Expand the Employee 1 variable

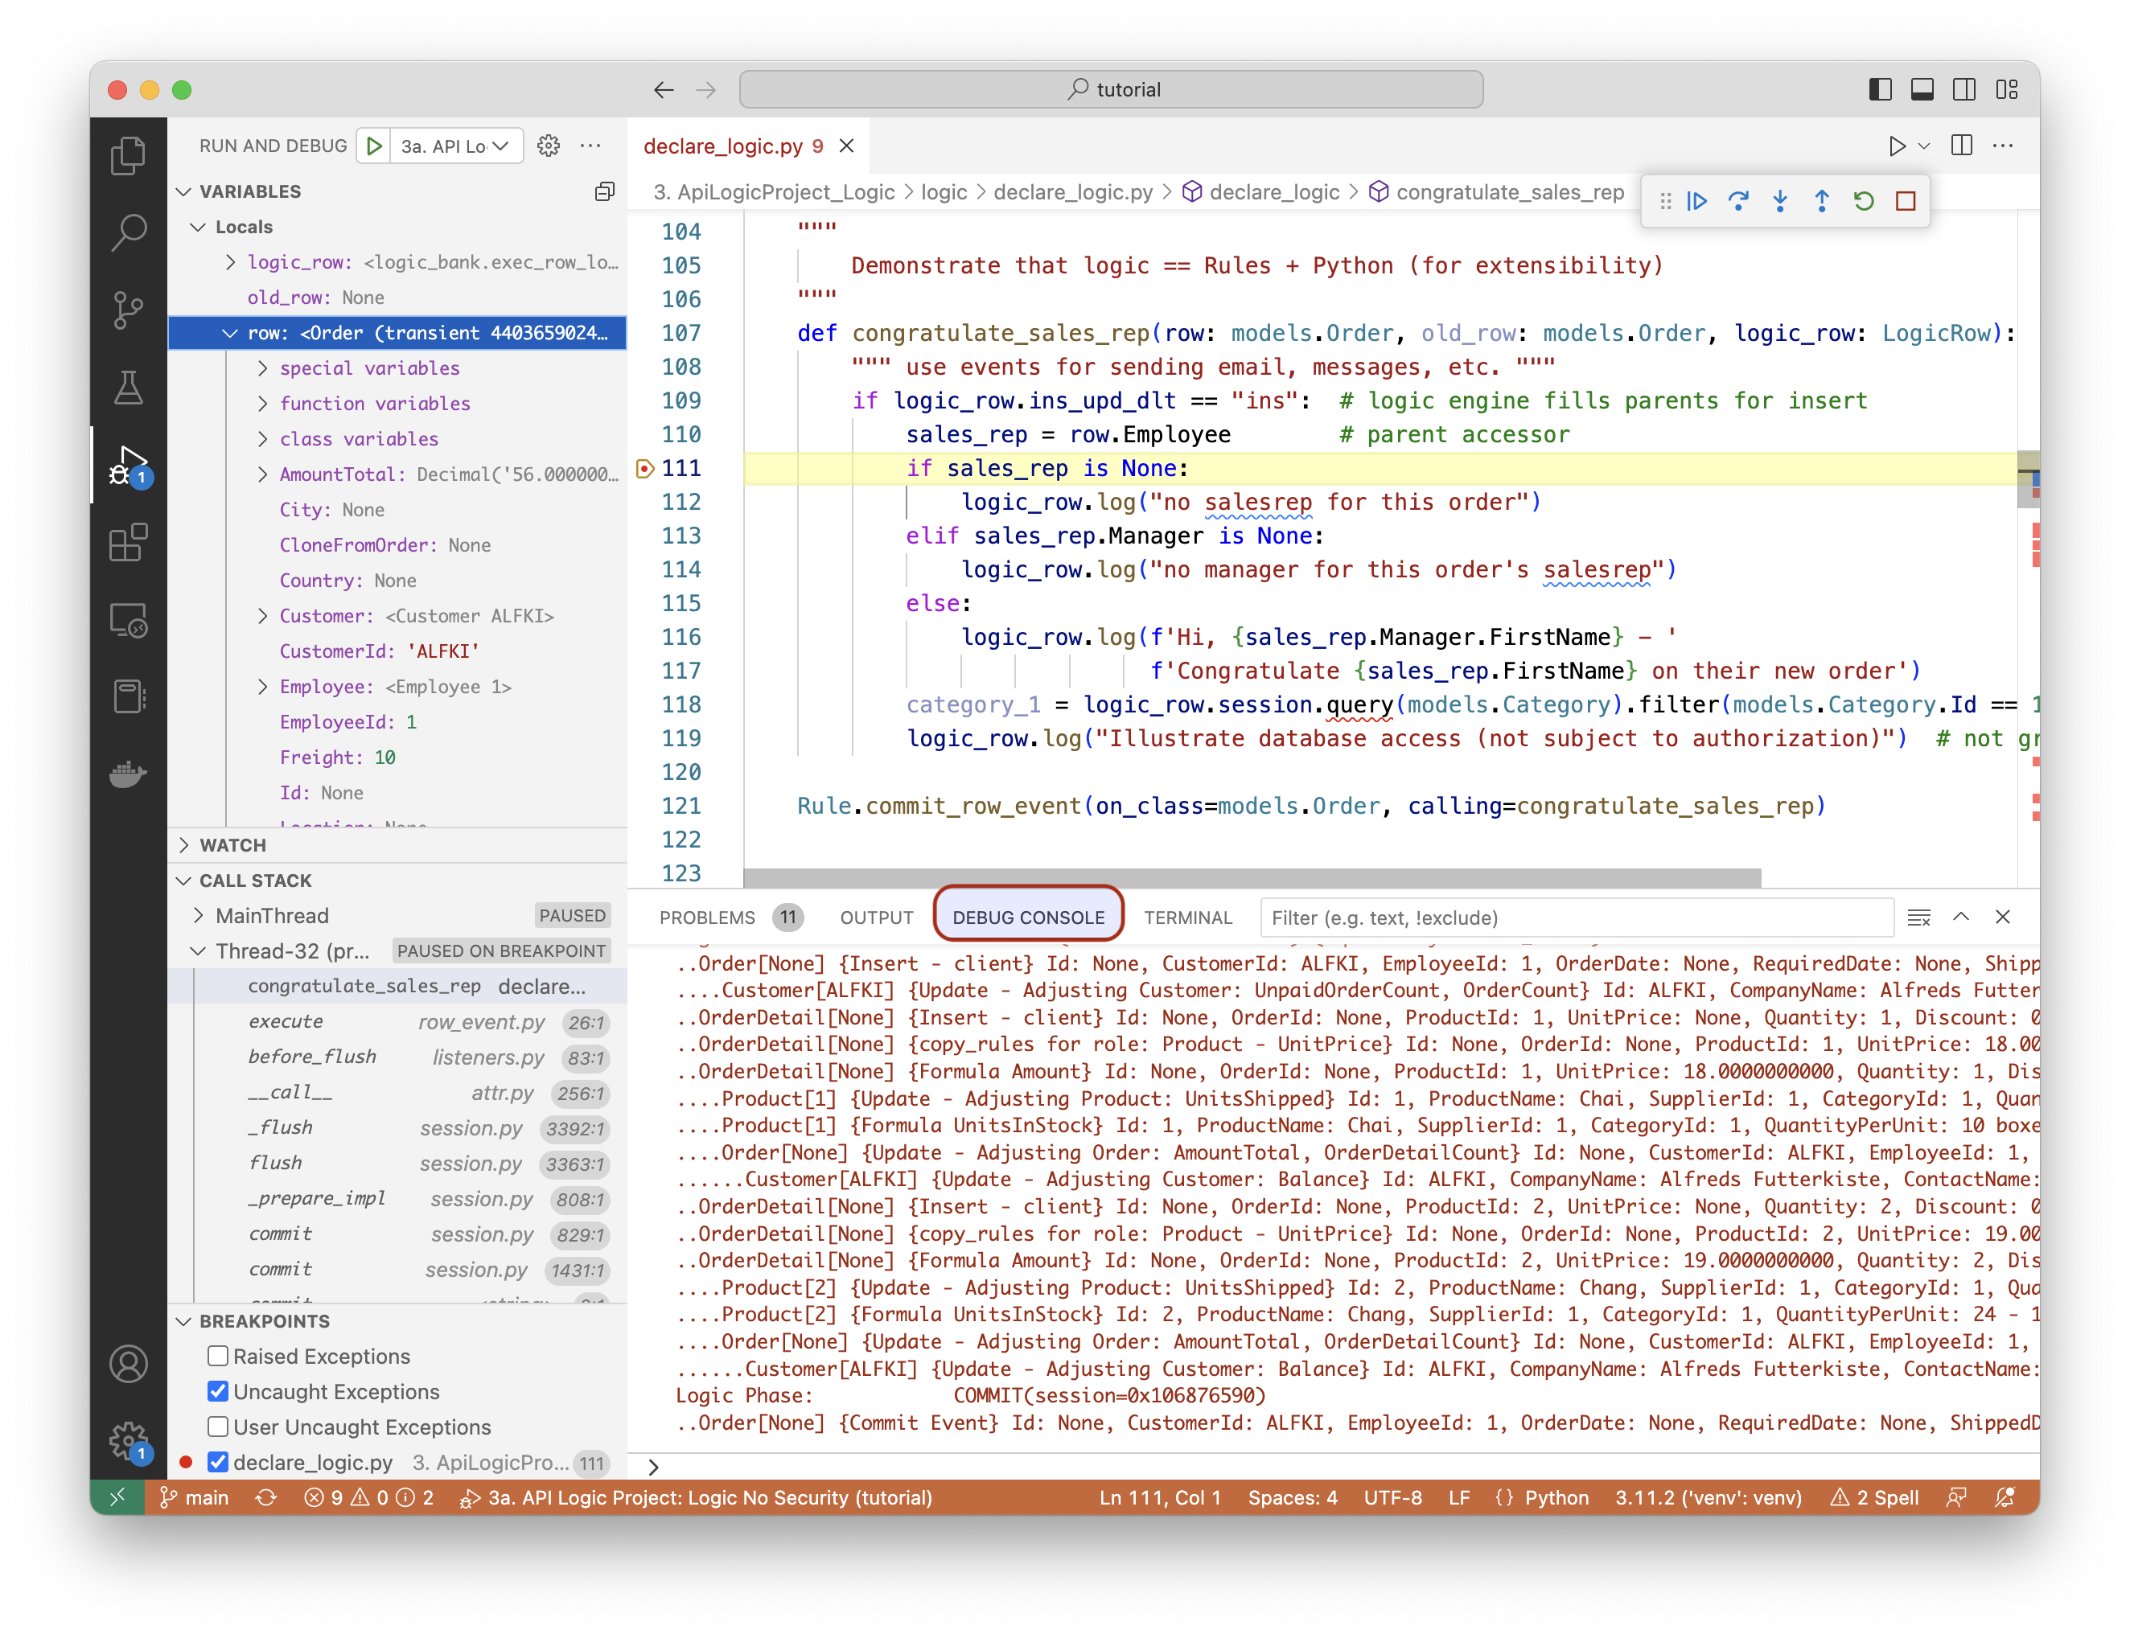pos(263,687)
